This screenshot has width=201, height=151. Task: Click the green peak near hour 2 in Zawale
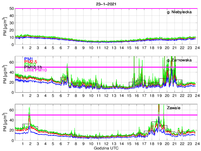pyautogui.click(x=29, y=108)
